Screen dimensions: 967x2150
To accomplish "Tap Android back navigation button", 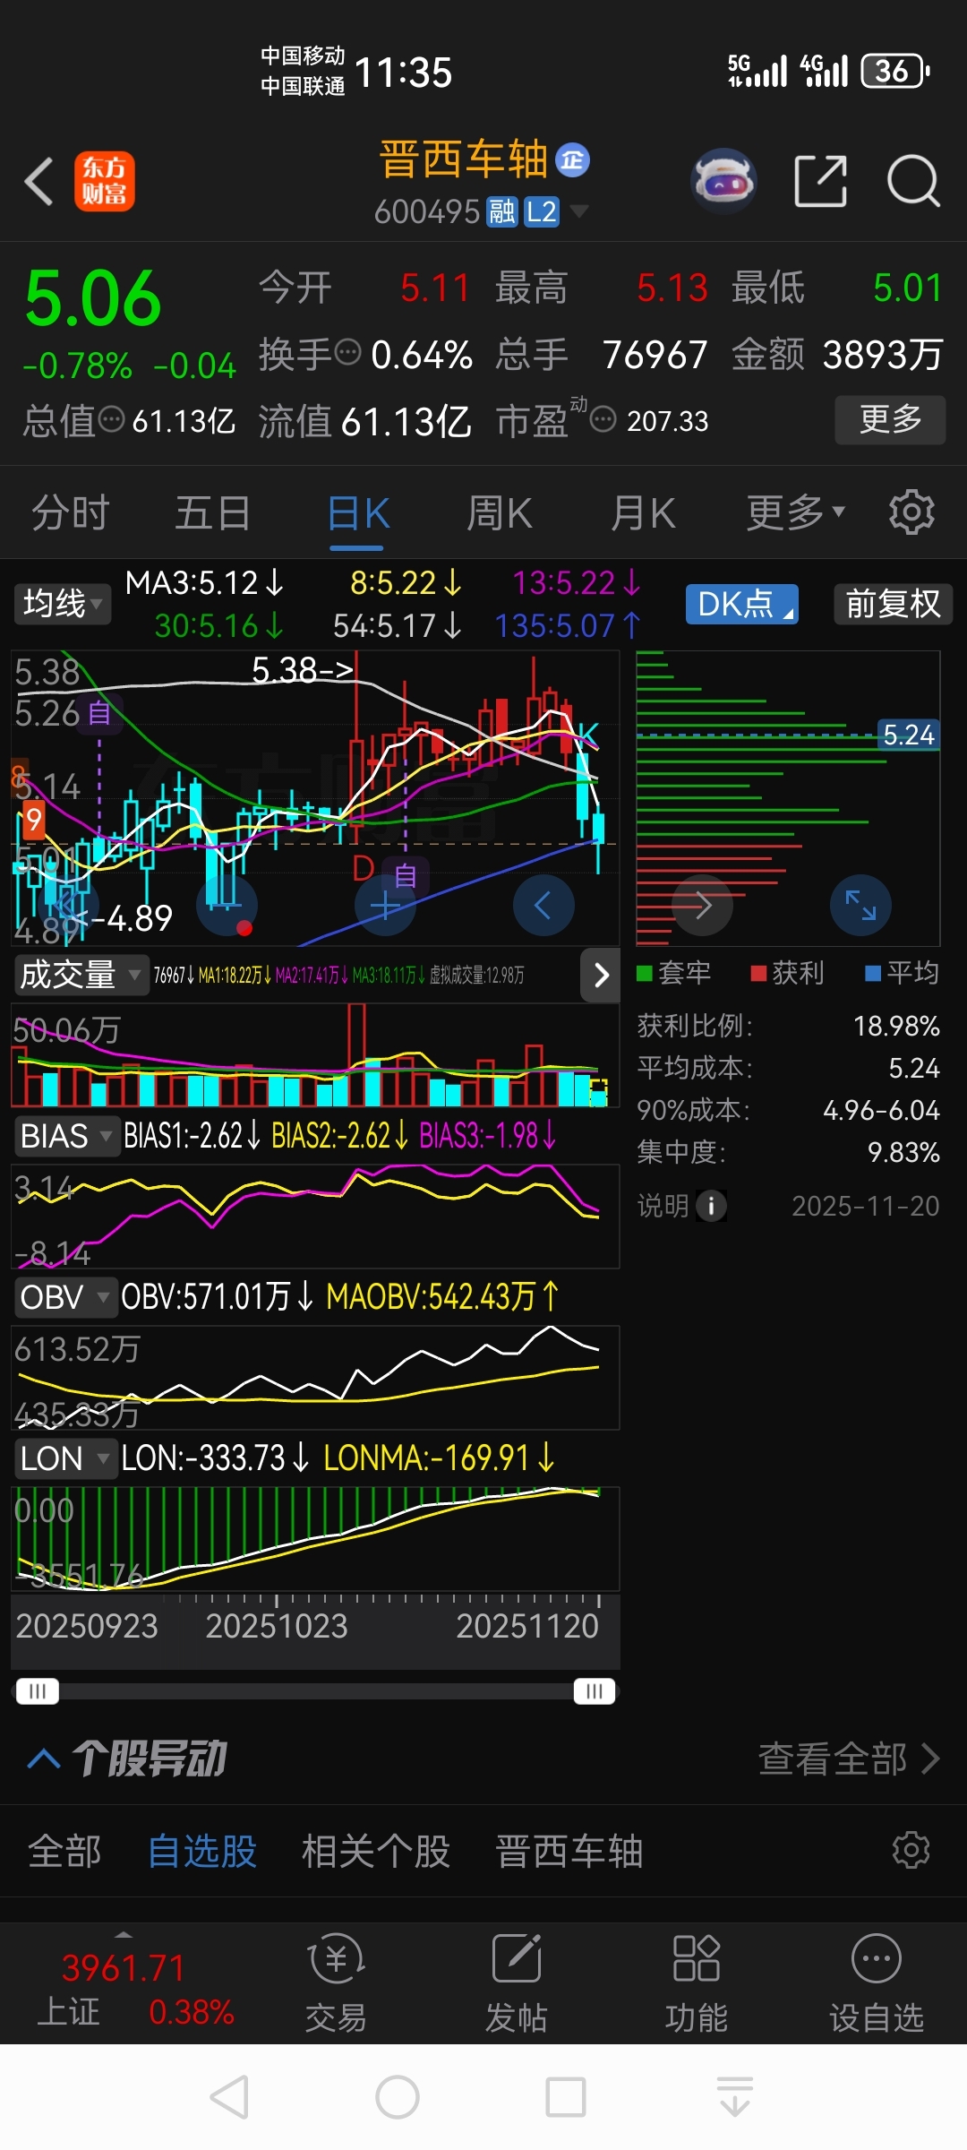I will [x=229, y=2097].
